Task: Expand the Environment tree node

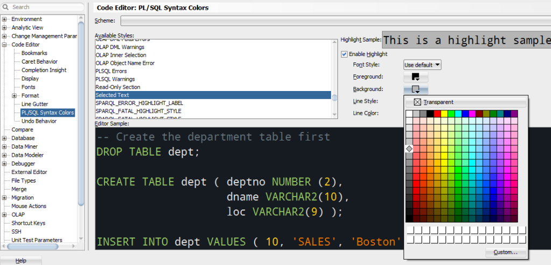Action: click(x=4, y=19)
